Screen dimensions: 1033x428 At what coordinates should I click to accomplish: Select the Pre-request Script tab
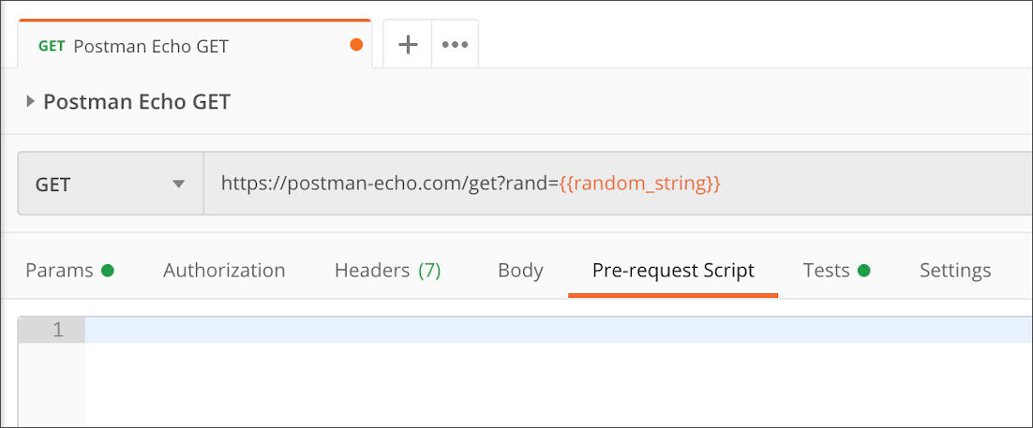673,270
